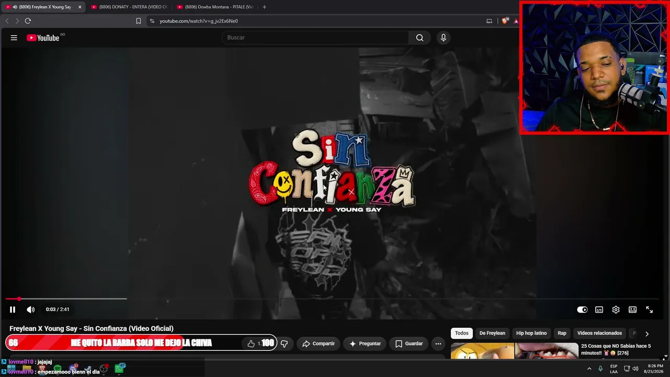
Task: View site information icon in address bar
Action: [x=152, y=21]
